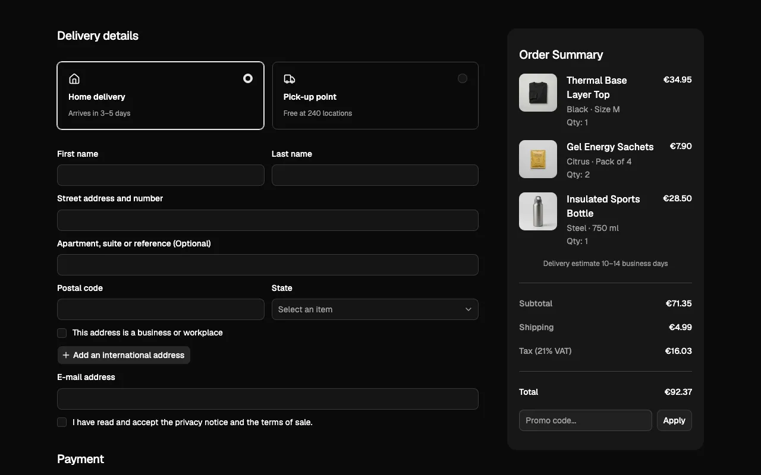Click the Order Summary heading
The height and width of the screenshot is (475, 761).
point(561,55)
